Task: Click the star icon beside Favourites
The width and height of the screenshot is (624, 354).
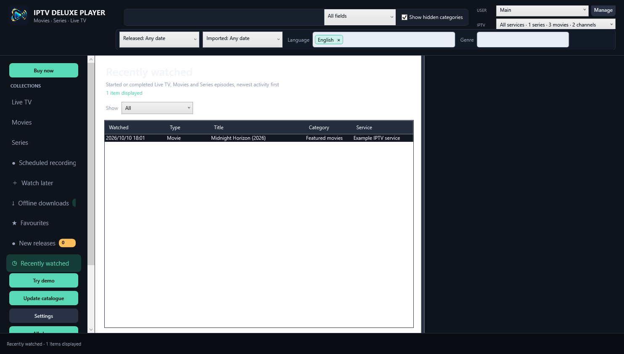Action: click(14, 223)
